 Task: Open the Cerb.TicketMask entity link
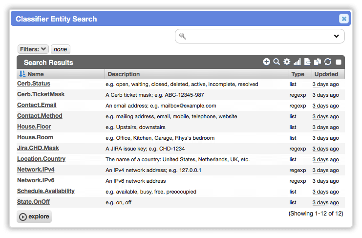tap(41, 94)
